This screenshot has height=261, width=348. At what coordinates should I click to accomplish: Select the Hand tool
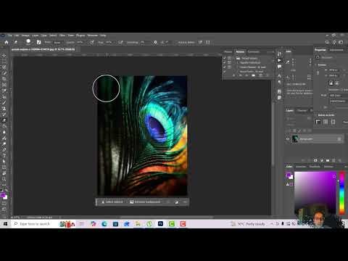(4, 173)
